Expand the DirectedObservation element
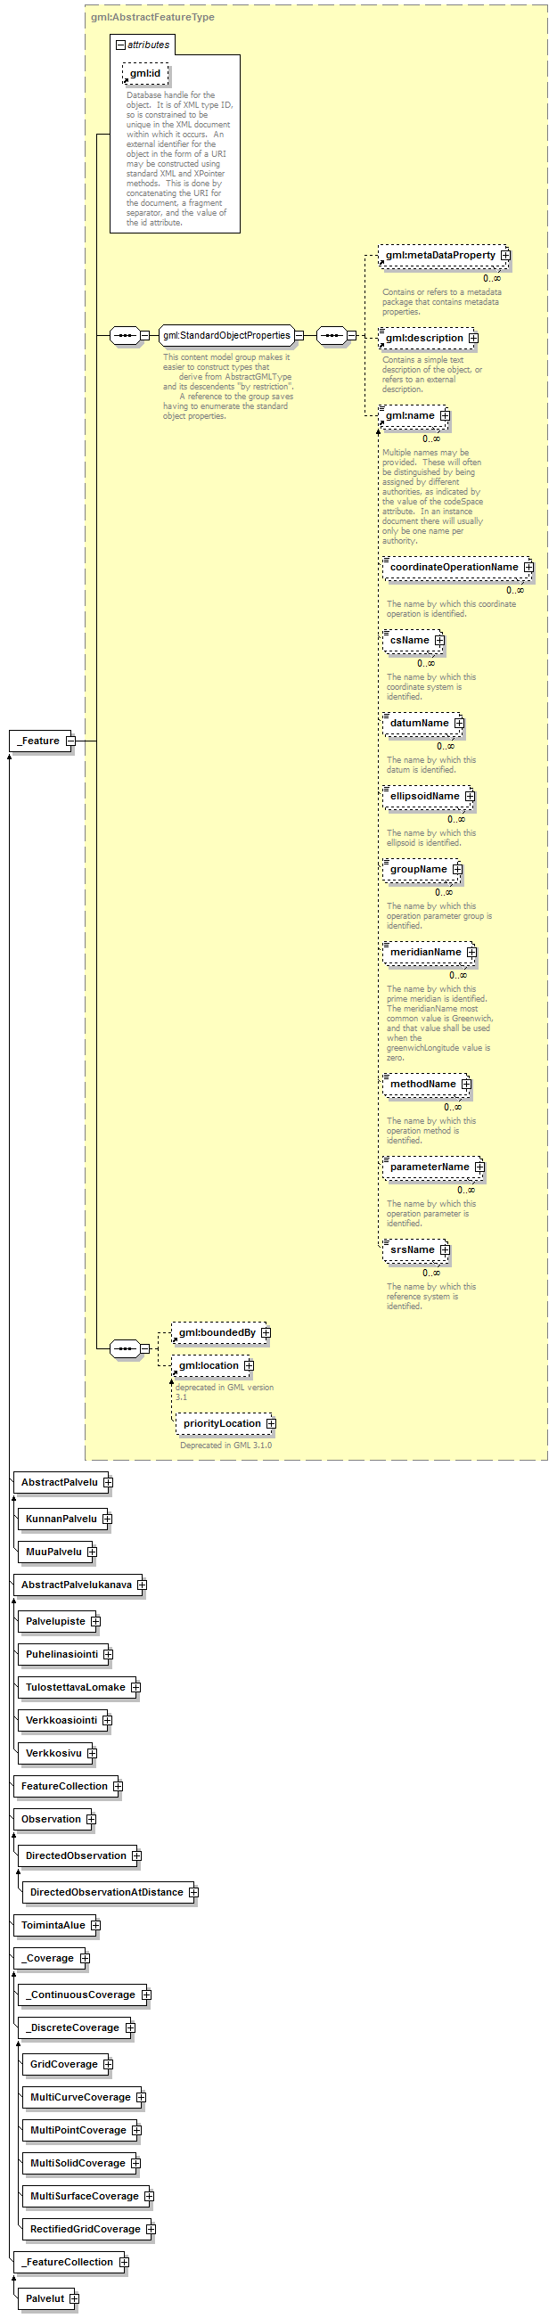This screenshot has width=557, height=2318. 136,1856
